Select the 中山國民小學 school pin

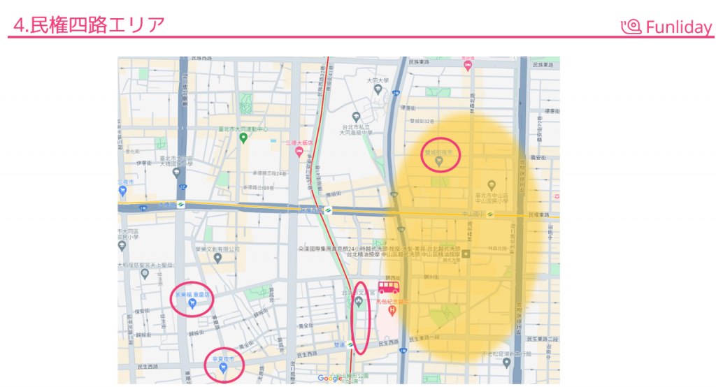[x=492, y=185]
